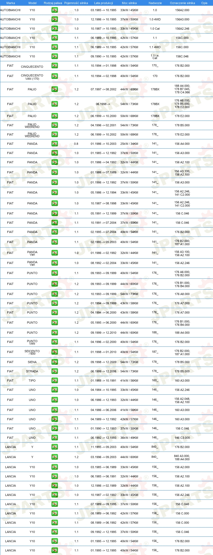Click petrol icon in Autobianchi Y10 1.1 4WD row
Image resolution: width=213 pixels, height=555 pixels.
click(x=54, y=47)
